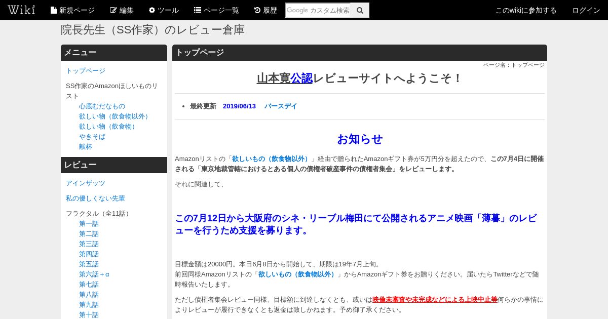Open wiki title 院長先生のレビュー倉庫
The width and height of the screenshot is (608, 319).
153,30
